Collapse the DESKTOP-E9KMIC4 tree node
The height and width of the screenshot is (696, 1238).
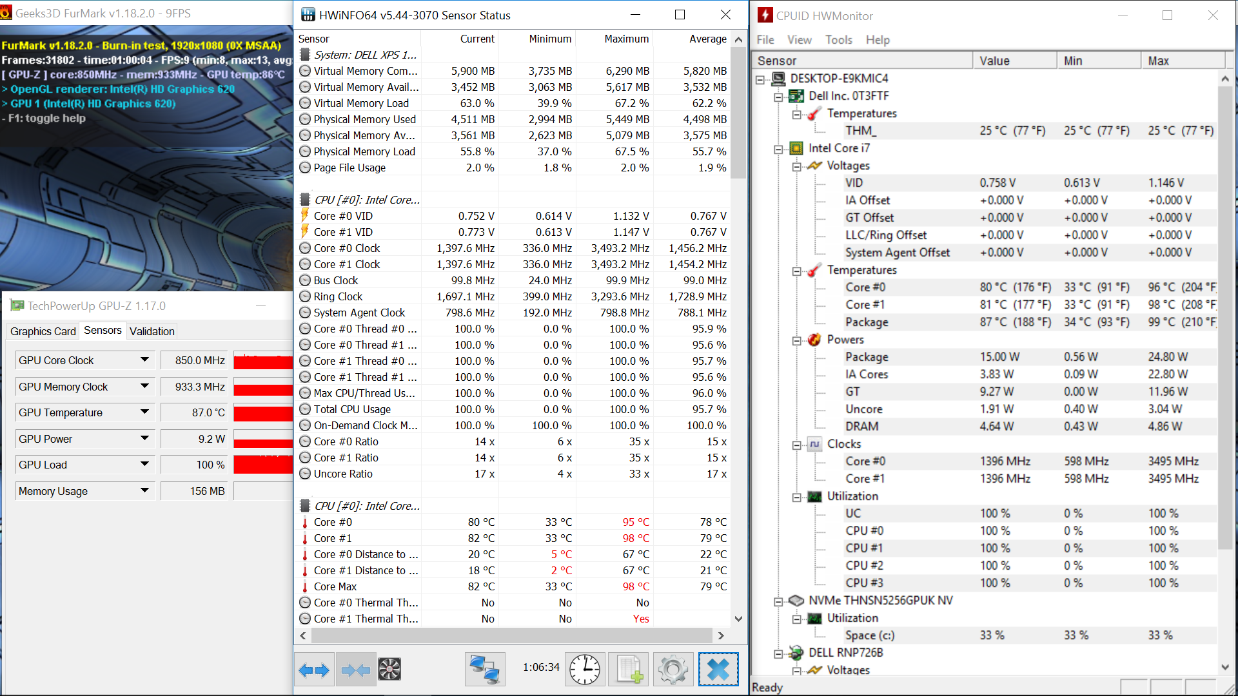tap(760, 79)
